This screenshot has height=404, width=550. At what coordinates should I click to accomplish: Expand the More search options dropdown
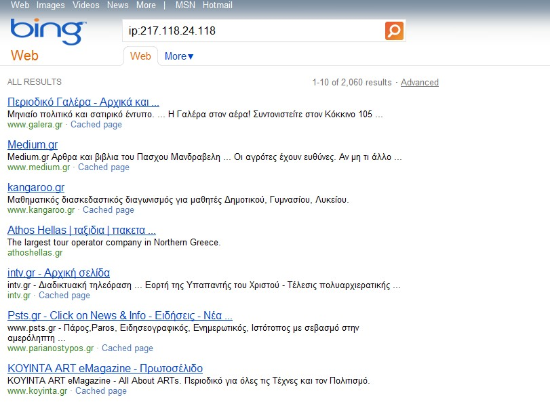click(x=177, y=56)
